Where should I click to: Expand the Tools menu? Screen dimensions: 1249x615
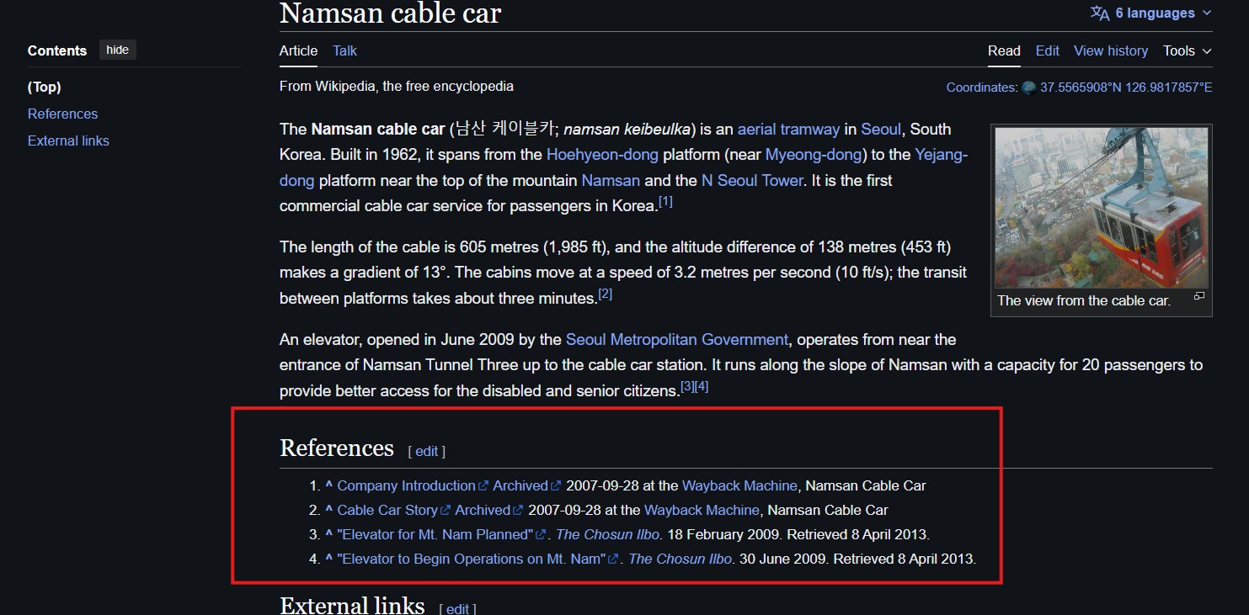click(x=1187, y=51)
